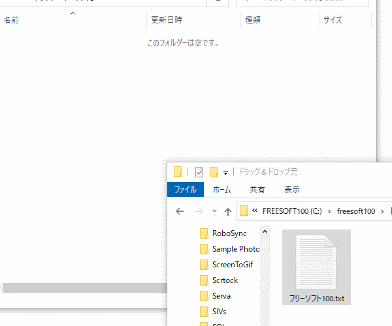Expand chevron after FREESOFT100 (C:)
This screenshot has width=392, height=326.
coord(329,211)
